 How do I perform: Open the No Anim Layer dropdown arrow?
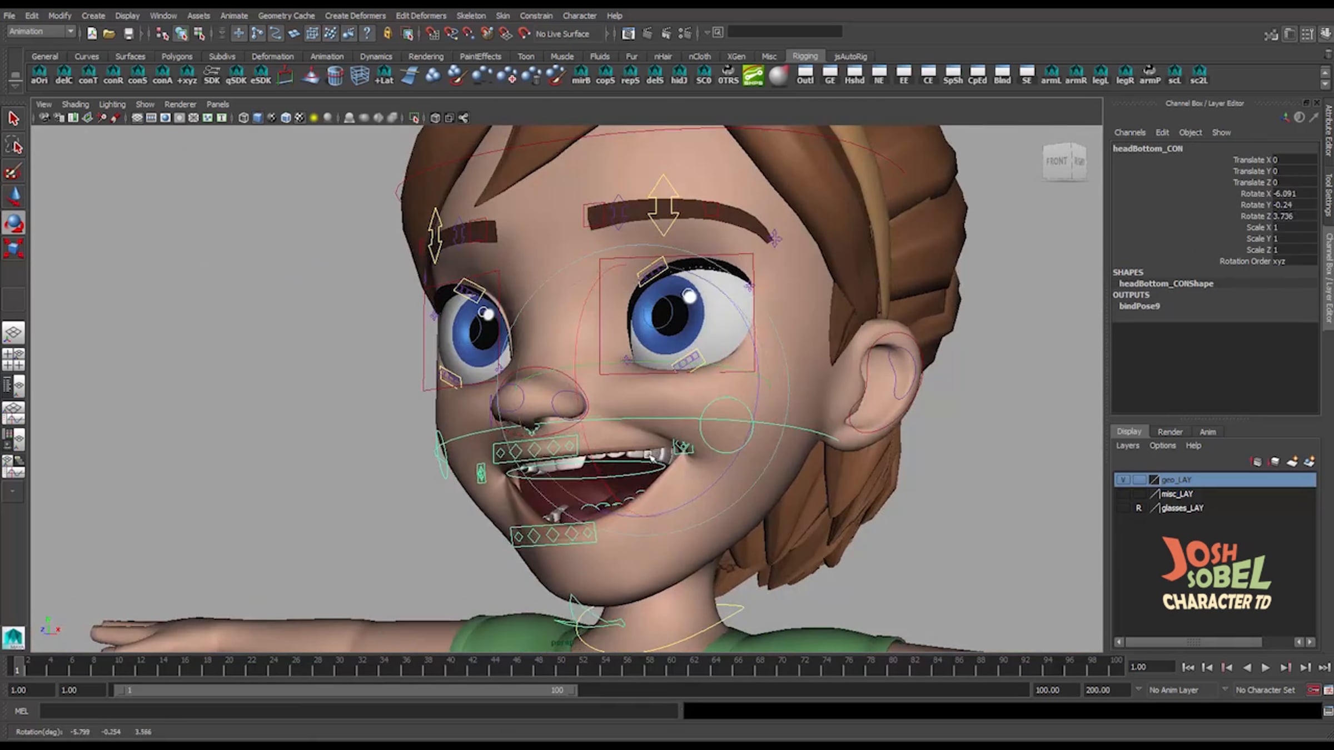point(1139,689)
